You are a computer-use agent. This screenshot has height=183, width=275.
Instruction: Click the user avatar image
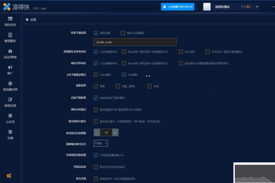[x=207, y=7]
